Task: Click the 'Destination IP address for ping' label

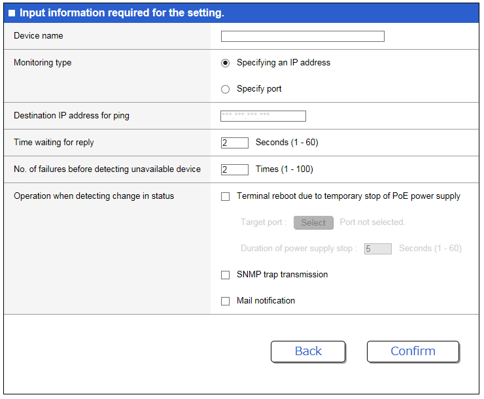Action: tap(71, 116)
